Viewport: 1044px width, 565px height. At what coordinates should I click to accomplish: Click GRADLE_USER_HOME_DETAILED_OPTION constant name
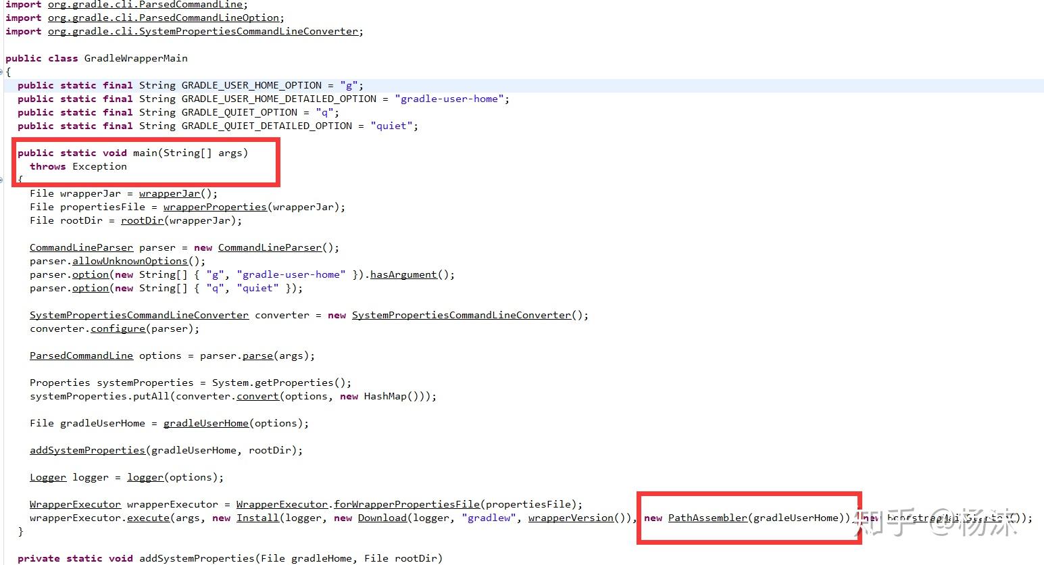(x=279, y=99)
